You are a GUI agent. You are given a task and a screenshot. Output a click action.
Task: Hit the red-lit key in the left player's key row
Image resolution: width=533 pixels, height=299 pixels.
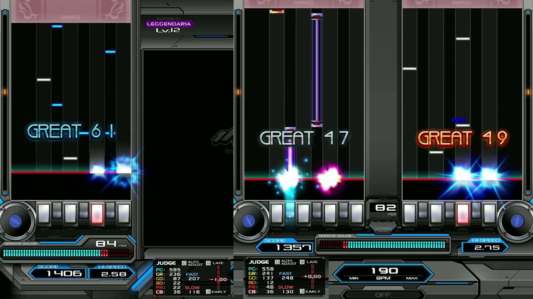[x=97, y=213]
